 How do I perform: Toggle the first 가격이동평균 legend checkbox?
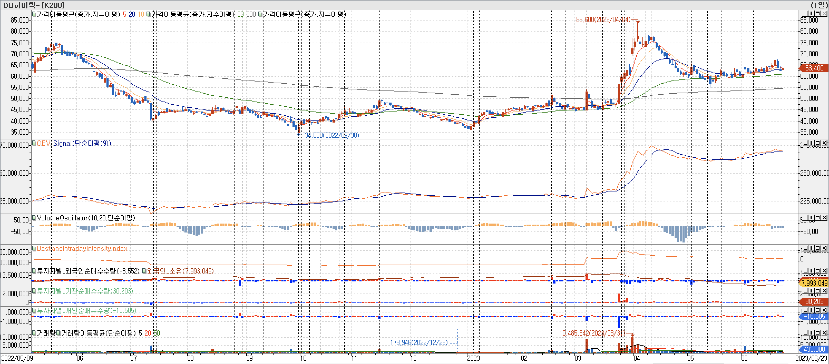click(x=34, y=14)
